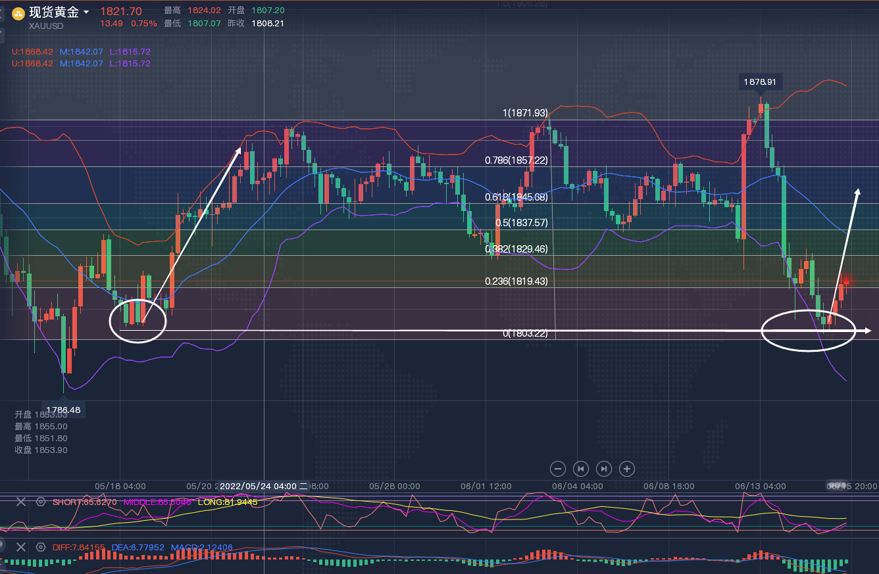
Task: Click the price change value 13.49
Action: (x=111, y=24)
